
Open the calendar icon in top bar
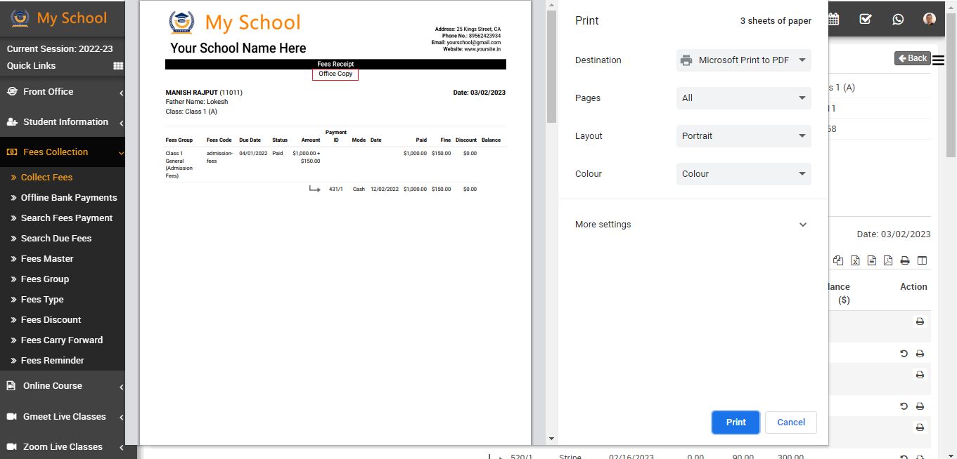tap(834, 19)
